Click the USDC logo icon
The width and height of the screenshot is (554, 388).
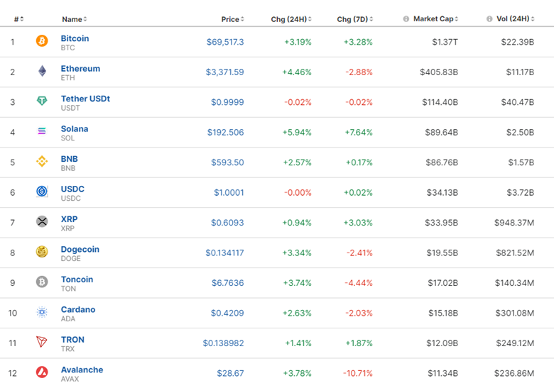click(x=42, y=192)
